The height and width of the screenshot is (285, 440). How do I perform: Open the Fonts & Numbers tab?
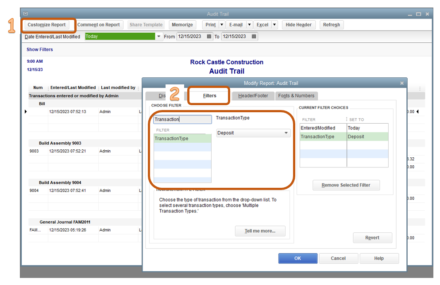tap(296, 96)
